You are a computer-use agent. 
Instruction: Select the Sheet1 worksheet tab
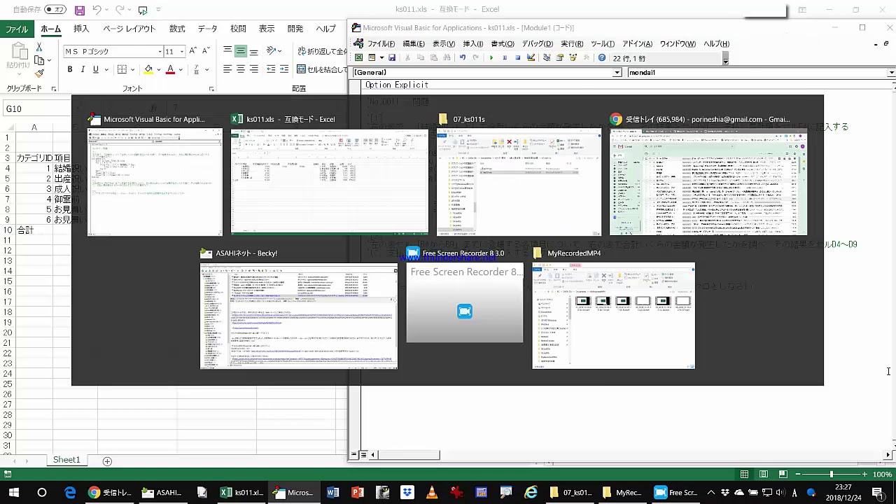tap(66, 460)
